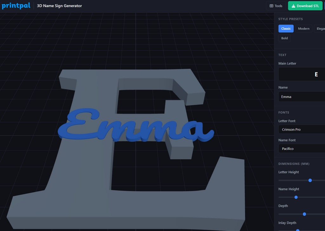Click the blue Emma name in 3D preview
Image resolution: width=325 pixels, height=231 pixels.
point(136,125)
